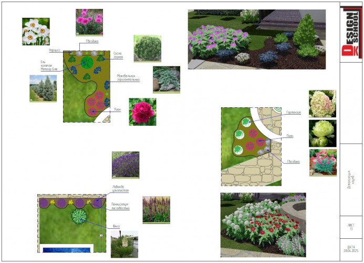Open the top 3D flowerbed render
364x263 pixels.
(x=256, y=39)
